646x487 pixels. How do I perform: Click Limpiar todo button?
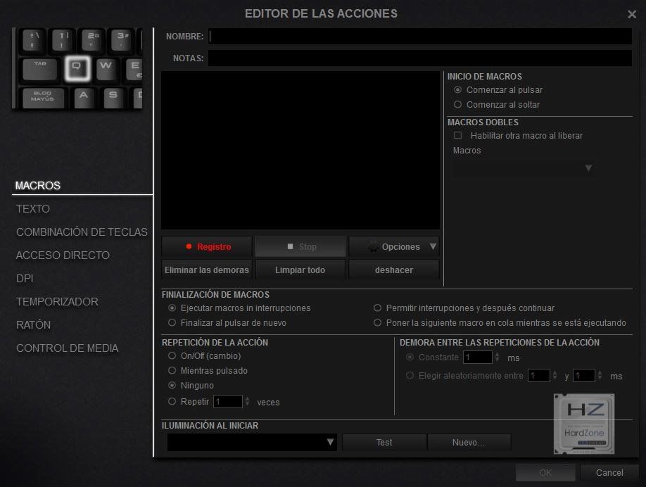coord(300,270)
